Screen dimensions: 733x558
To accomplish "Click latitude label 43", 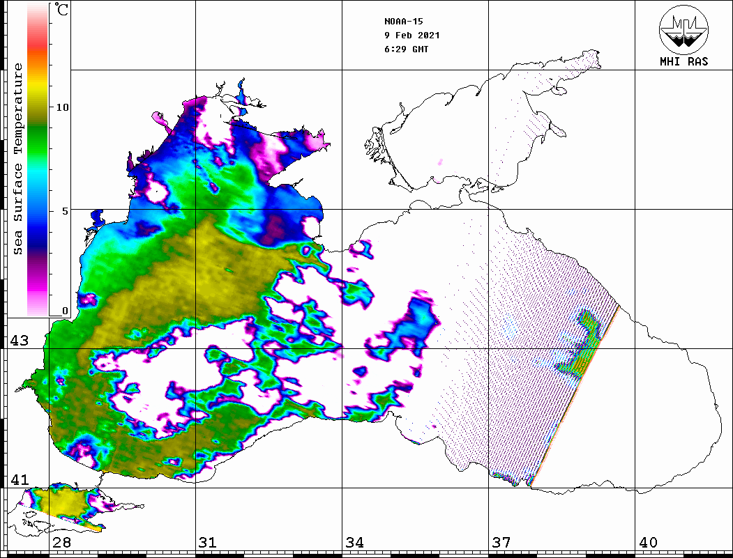I will [20, 341].
